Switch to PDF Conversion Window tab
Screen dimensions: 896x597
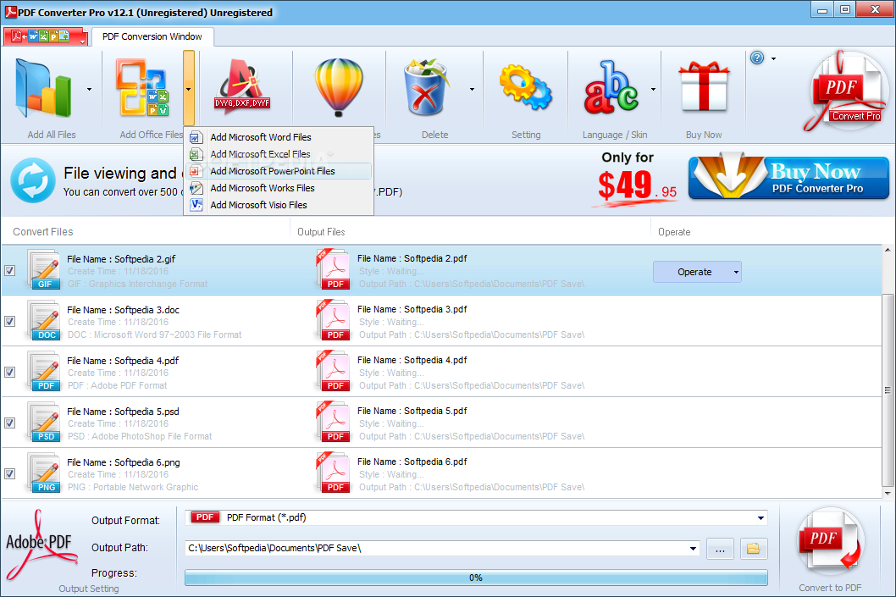tap(152, 36)
